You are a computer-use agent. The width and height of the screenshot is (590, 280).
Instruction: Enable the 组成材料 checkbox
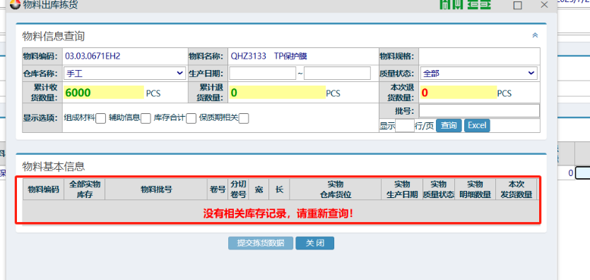click(100, 119)
